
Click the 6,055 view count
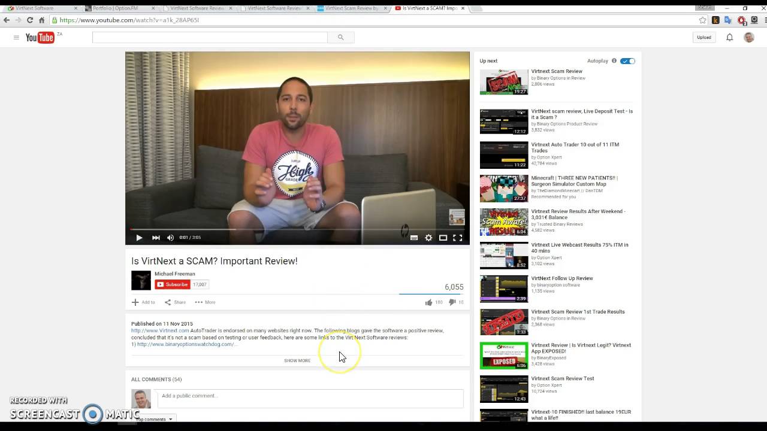(x=454, y=287)
